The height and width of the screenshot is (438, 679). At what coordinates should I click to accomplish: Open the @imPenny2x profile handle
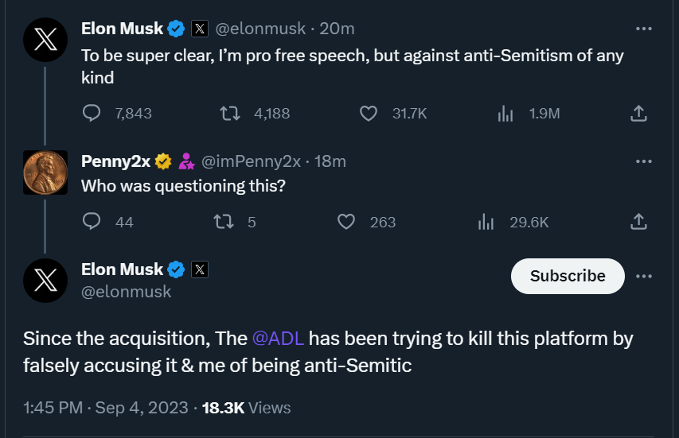pyautogui.click(x=252, y=161)
